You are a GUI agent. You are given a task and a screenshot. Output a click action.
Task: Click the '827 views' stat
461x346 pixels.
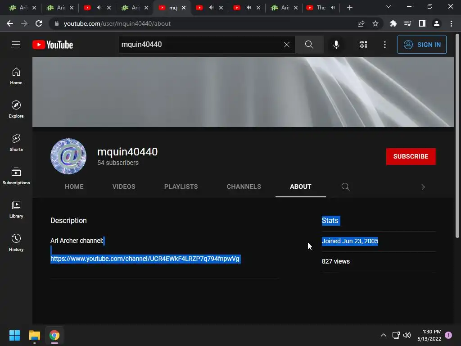(336, 261)
